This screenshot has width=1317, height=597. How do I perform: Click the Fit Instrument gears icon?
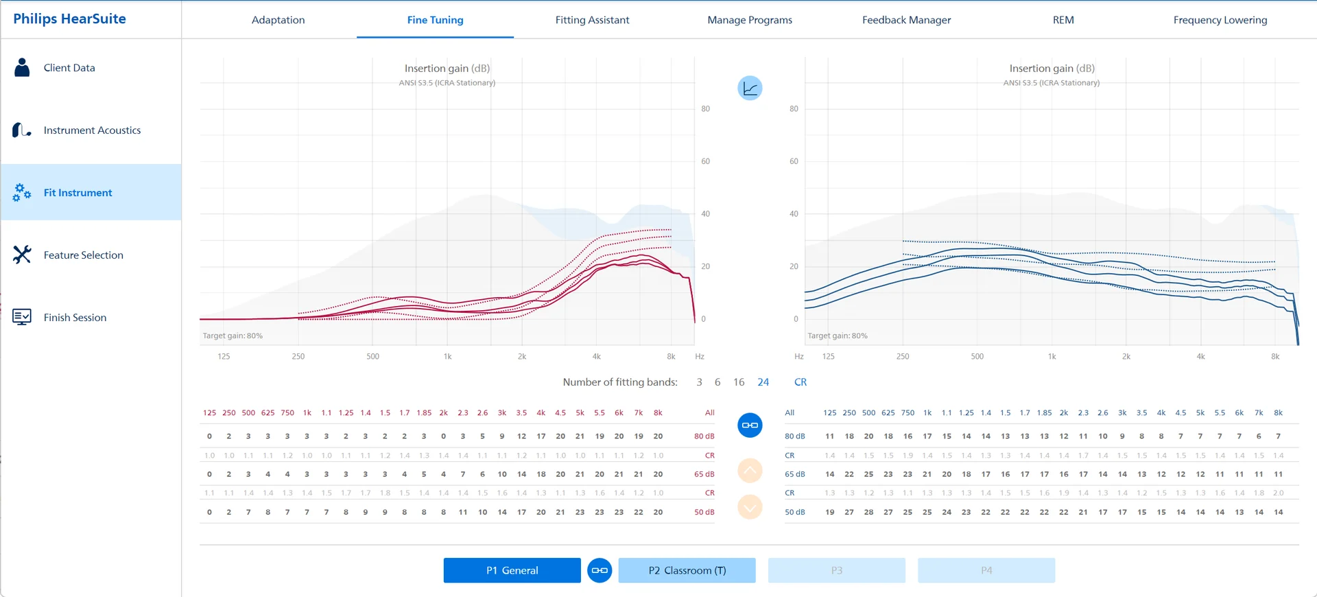[22, 192]
